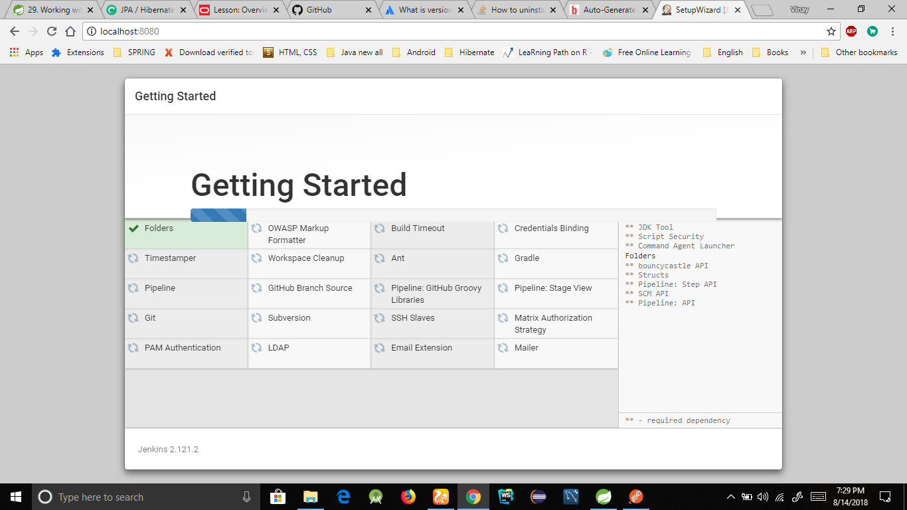This screenshot has width=907, height=510.
Task: Click the Adblock Plus extension icon
Action: coord(850,31)
